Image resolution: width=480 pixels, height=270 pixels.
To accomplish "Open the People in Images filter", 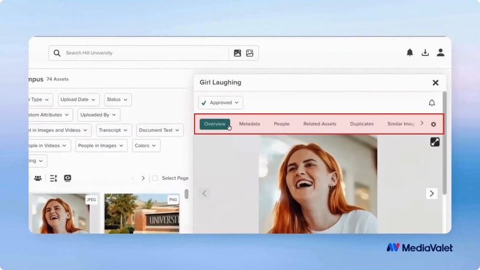I will coord(101,145).
